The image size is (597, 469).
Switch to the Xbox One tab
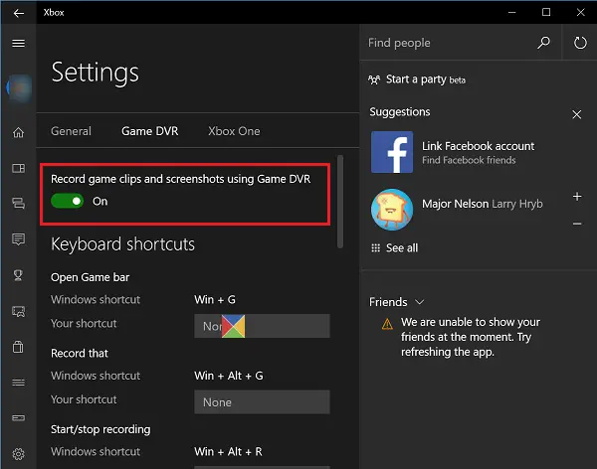[236, 131]
